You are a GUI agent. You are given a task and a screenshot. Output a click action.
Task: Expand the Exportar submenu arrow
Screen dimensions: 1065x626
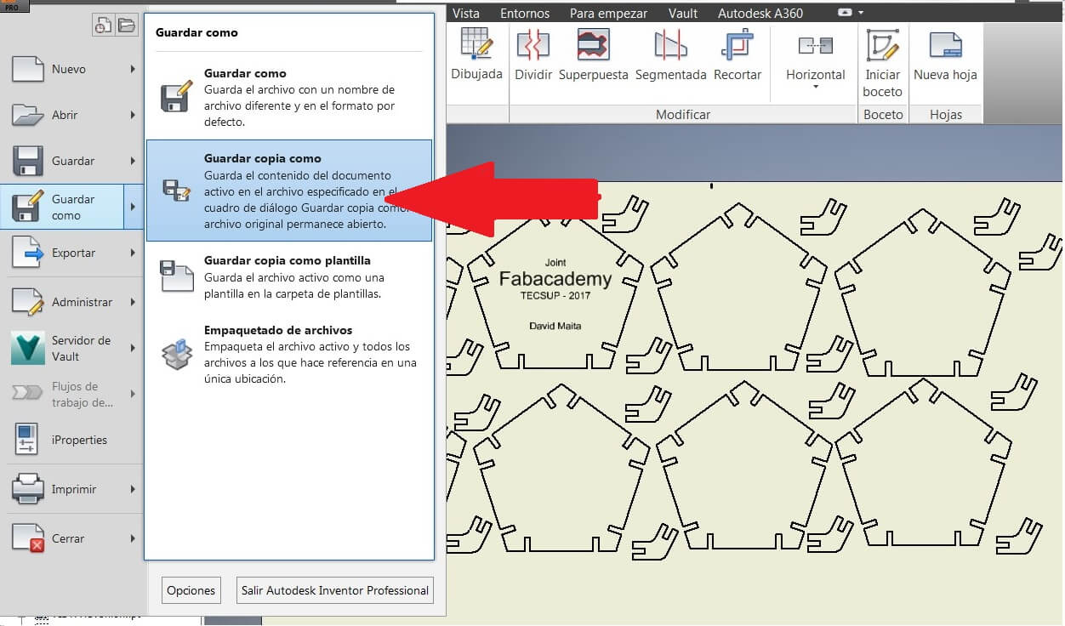point(133,253)
